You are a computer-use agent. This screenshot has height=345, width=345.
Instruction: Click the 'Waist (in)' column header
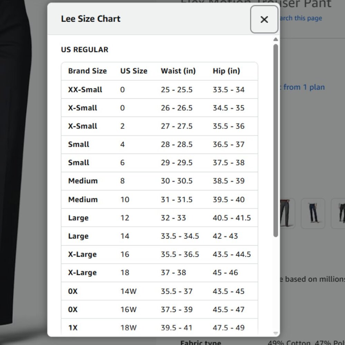178,71
